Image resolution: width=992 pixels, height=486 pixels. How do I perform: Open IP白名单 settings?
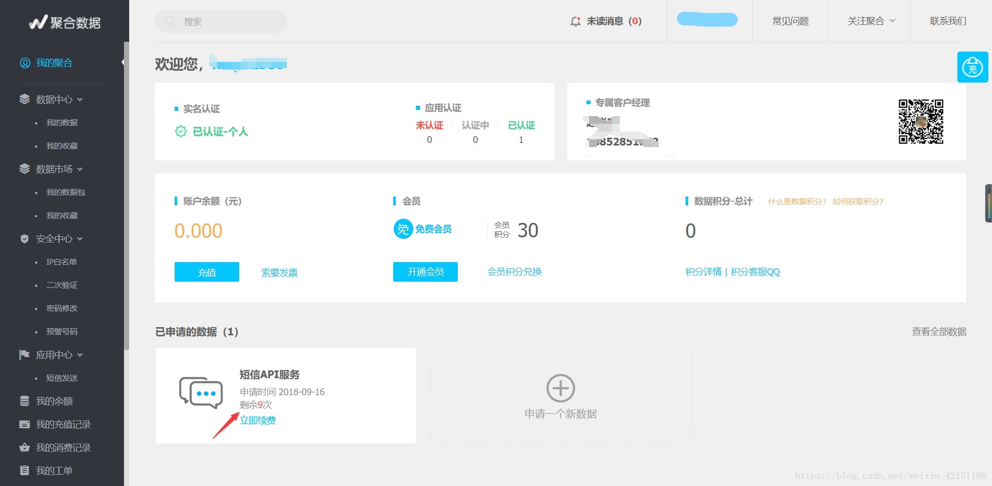pyautogui.click(x=61, y=262)
